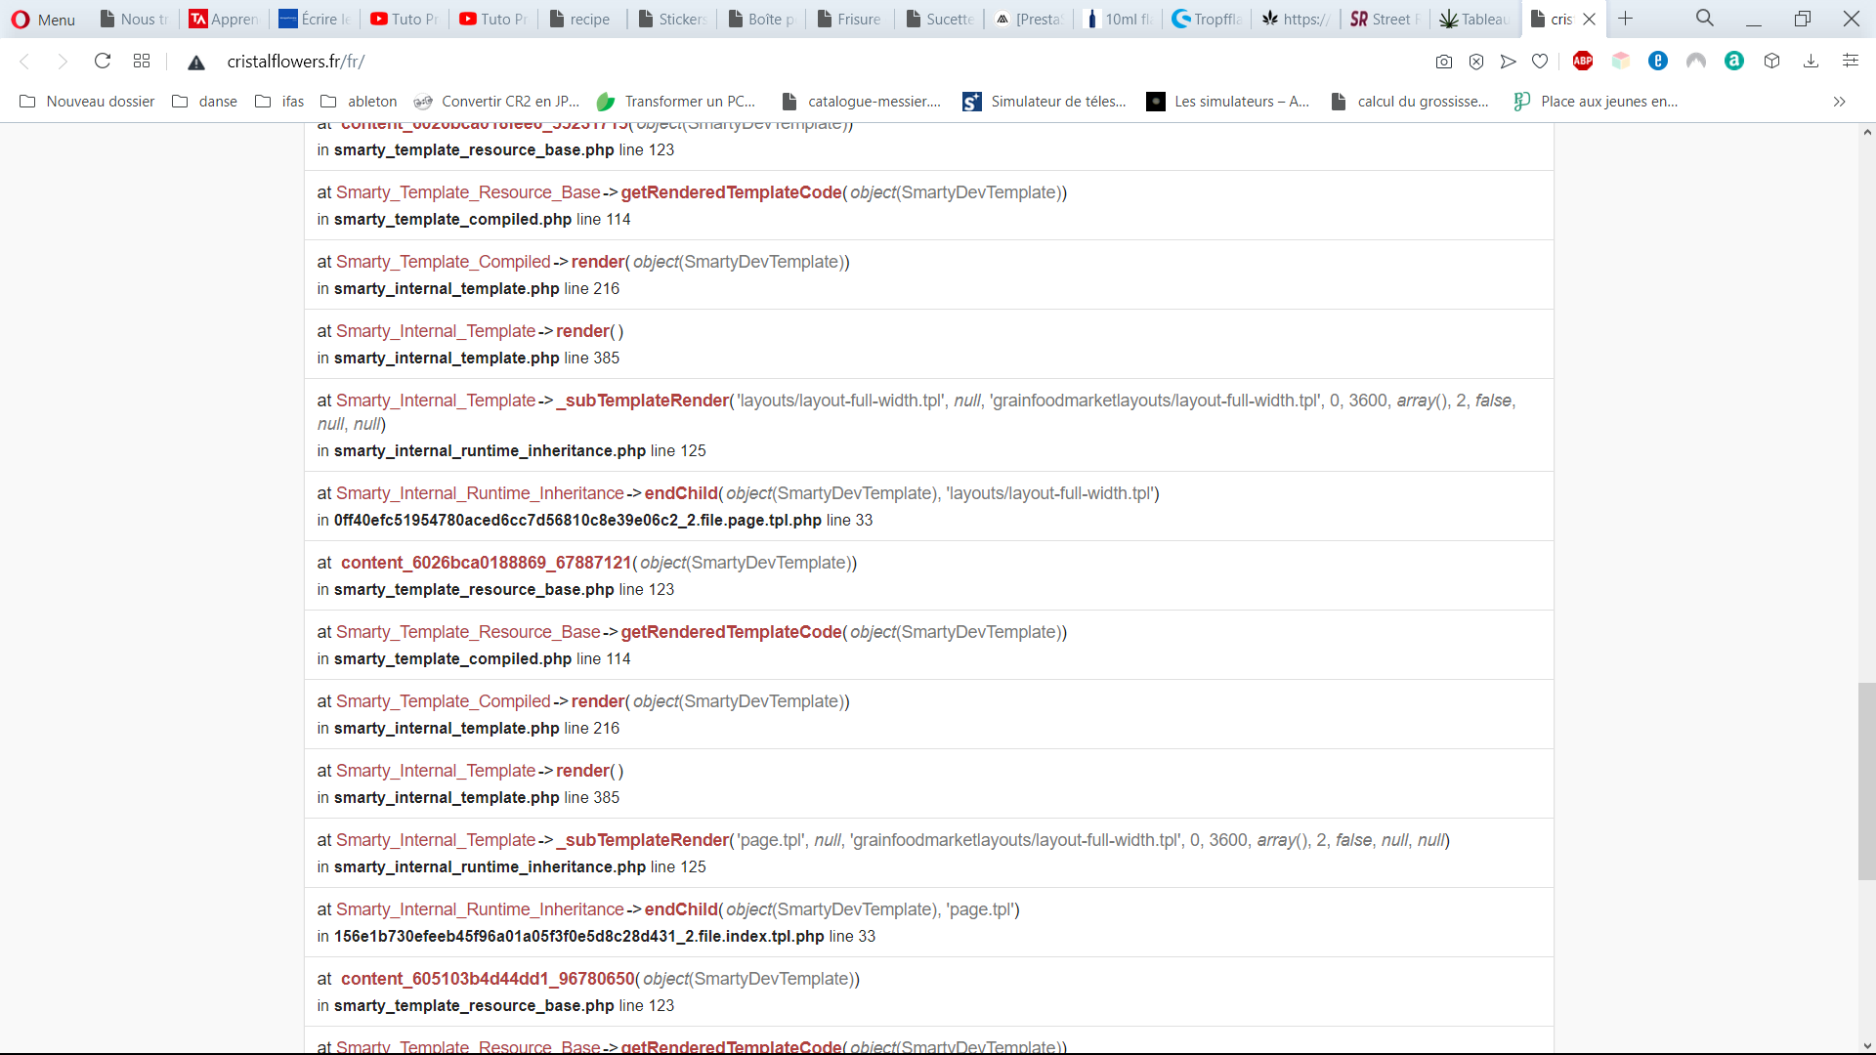Open the Adblock Plus extension icon
The height and width of the screenshot is (1055, 1876).
[x=1583, y=62]
